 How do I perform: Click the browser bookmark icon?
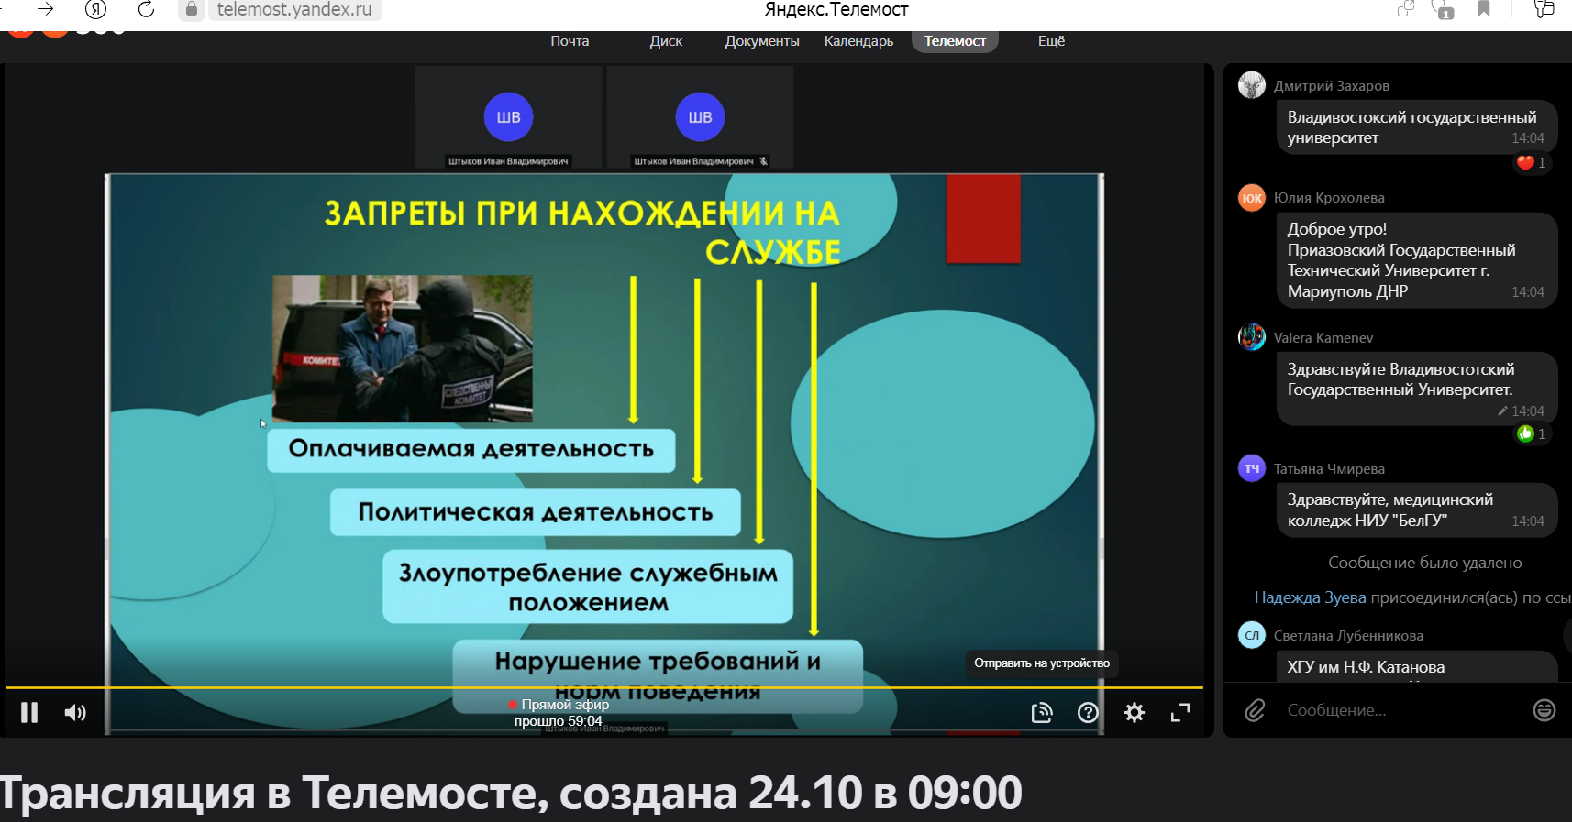click(x=1484, y=9)
